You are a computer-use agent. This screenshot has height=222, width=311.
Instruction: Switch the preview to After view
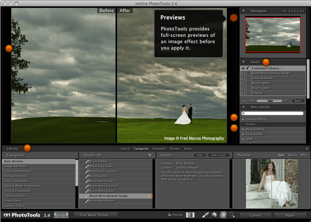click(x=304, y=155)
